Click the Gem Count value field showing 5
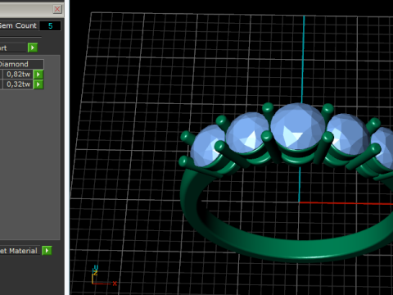This screenshot has height=295, width=393. pos(50,25)
